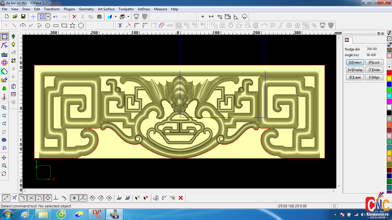Open the Toolpaths menu
The width and height of the screenshot is (392, 220).
coord(126,9)
